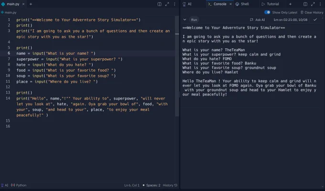
Task: Maximize the editor pane with expand arrows
Action: [x=167, y=4]
